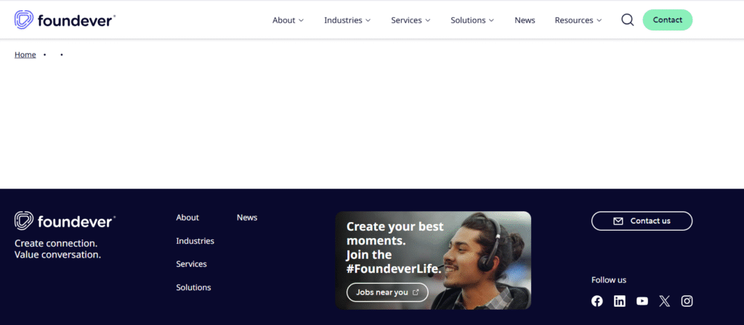
Task: Expand the About dropdown in header
Action: click(288, 20)
